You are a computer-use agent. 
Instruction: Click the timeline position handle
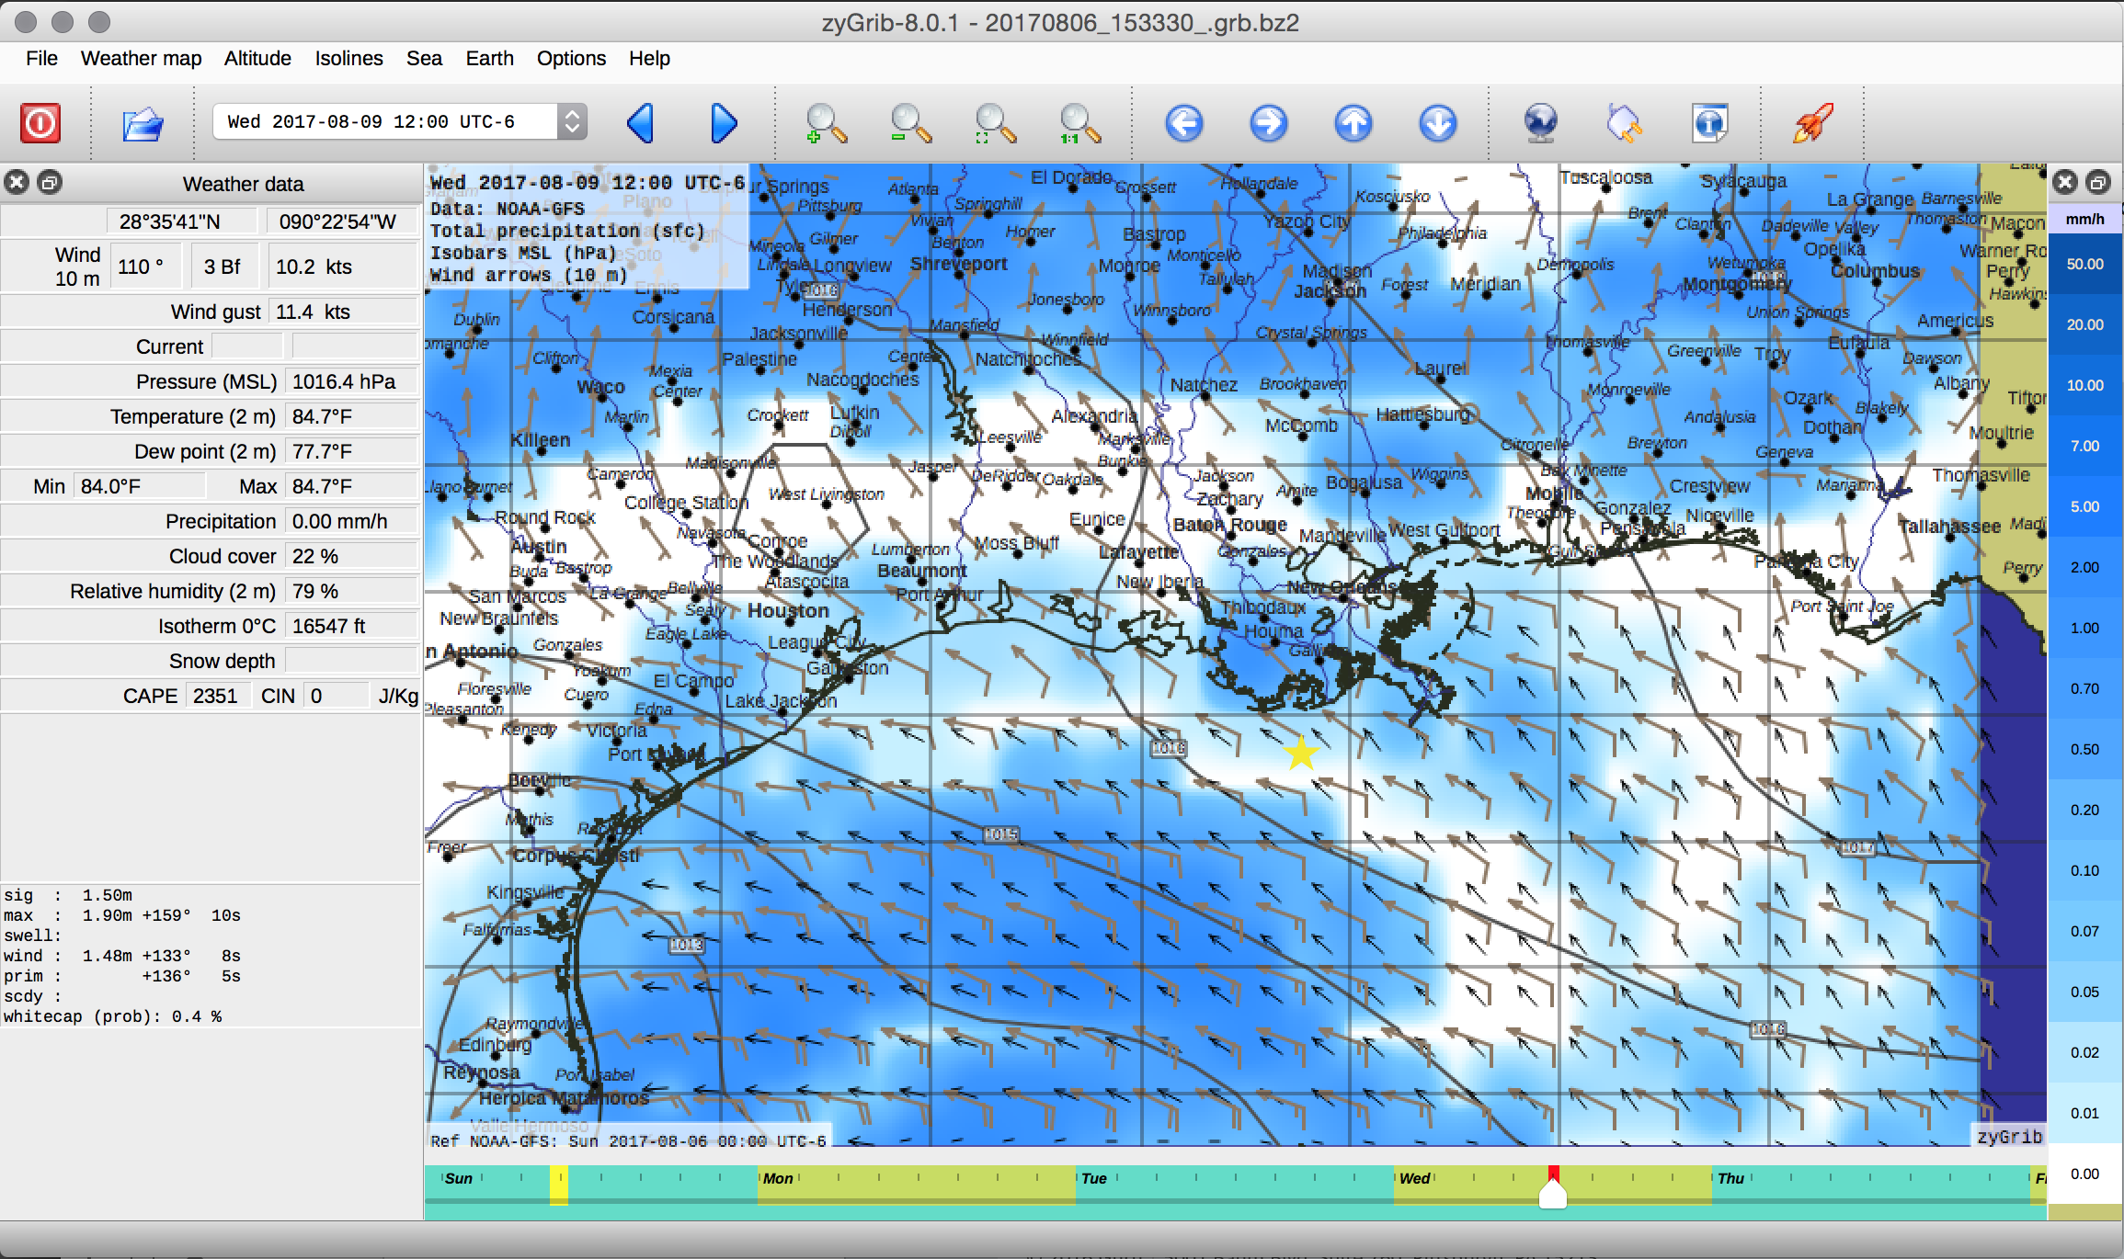1553,1193
